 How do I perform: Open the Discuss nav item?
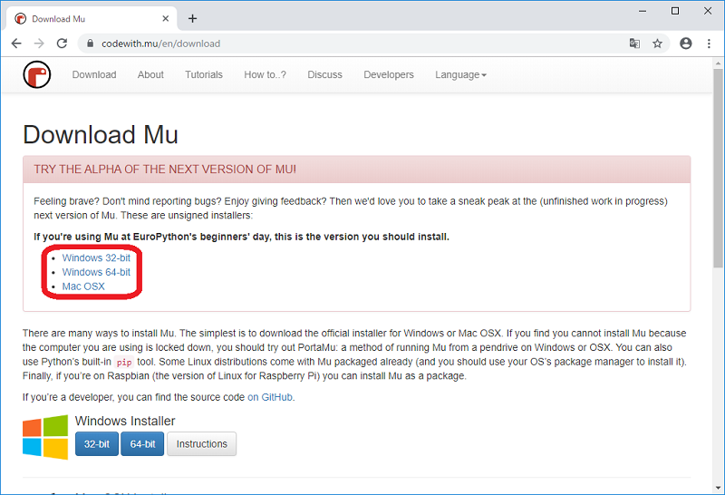point(325,74)
